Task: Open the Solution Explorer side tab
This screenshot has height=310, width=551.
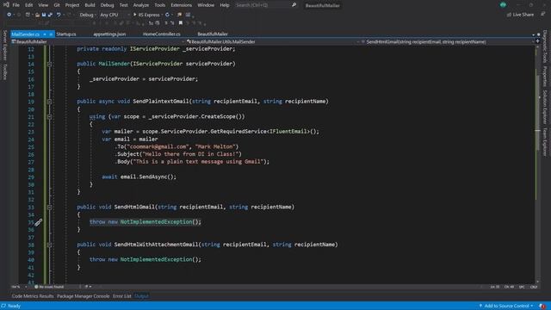Action: click(x=545, y=107)
